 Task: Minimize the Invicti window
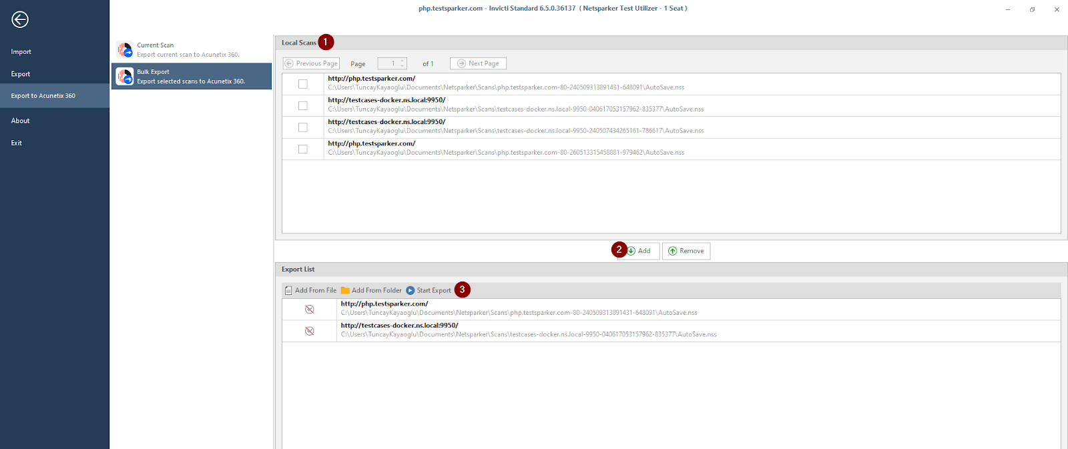(1008, 9)
